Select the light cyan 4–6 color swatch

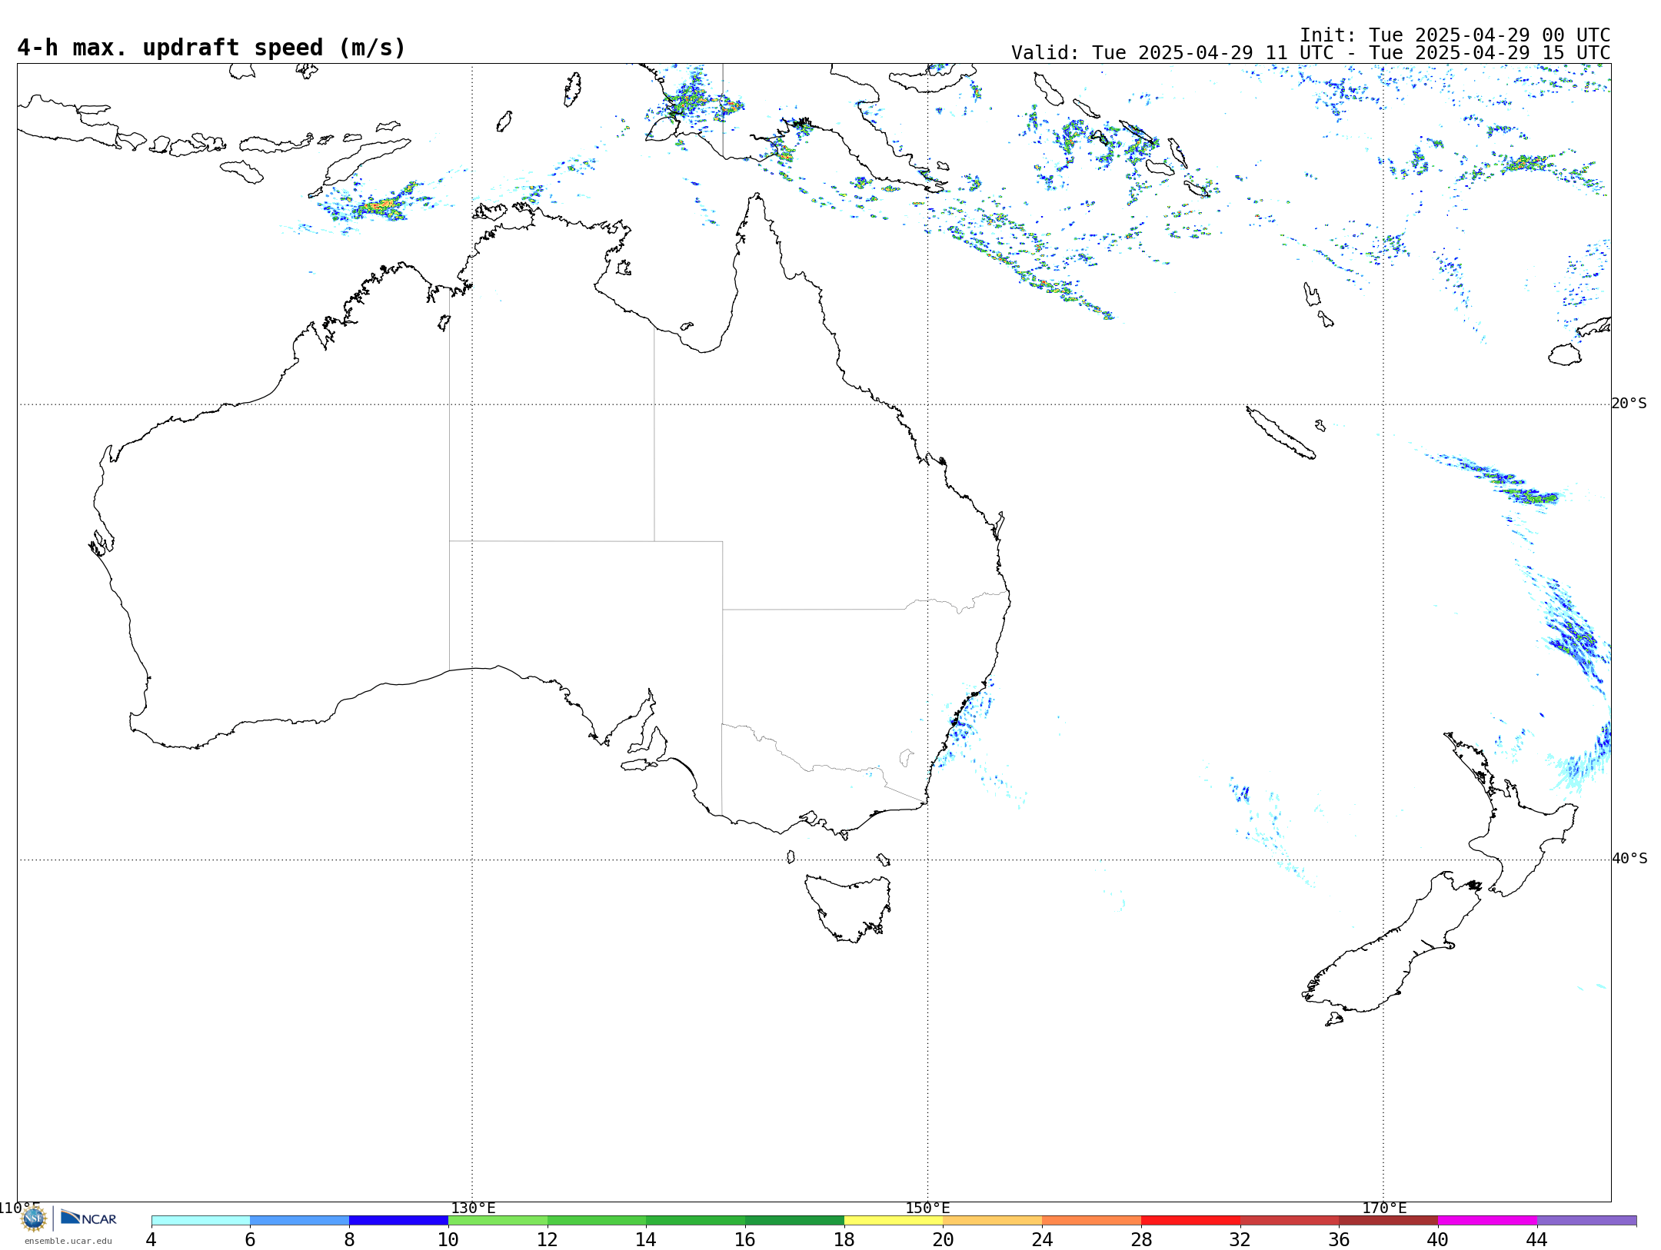point(201,1220)
